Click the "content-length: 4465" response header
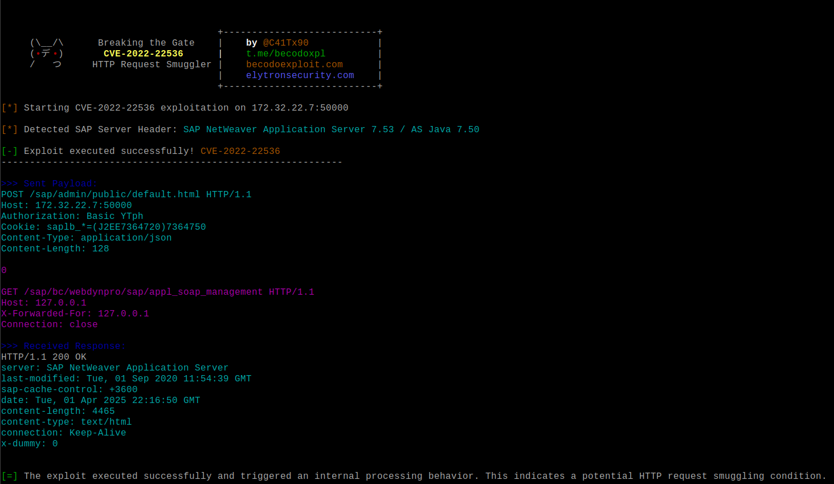834x484 pixels. coord(58,411)
